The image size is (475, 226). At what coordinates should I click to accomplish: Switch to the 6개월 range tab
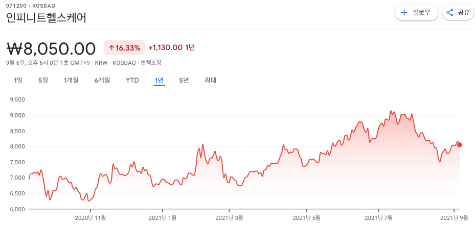(102, 81)
